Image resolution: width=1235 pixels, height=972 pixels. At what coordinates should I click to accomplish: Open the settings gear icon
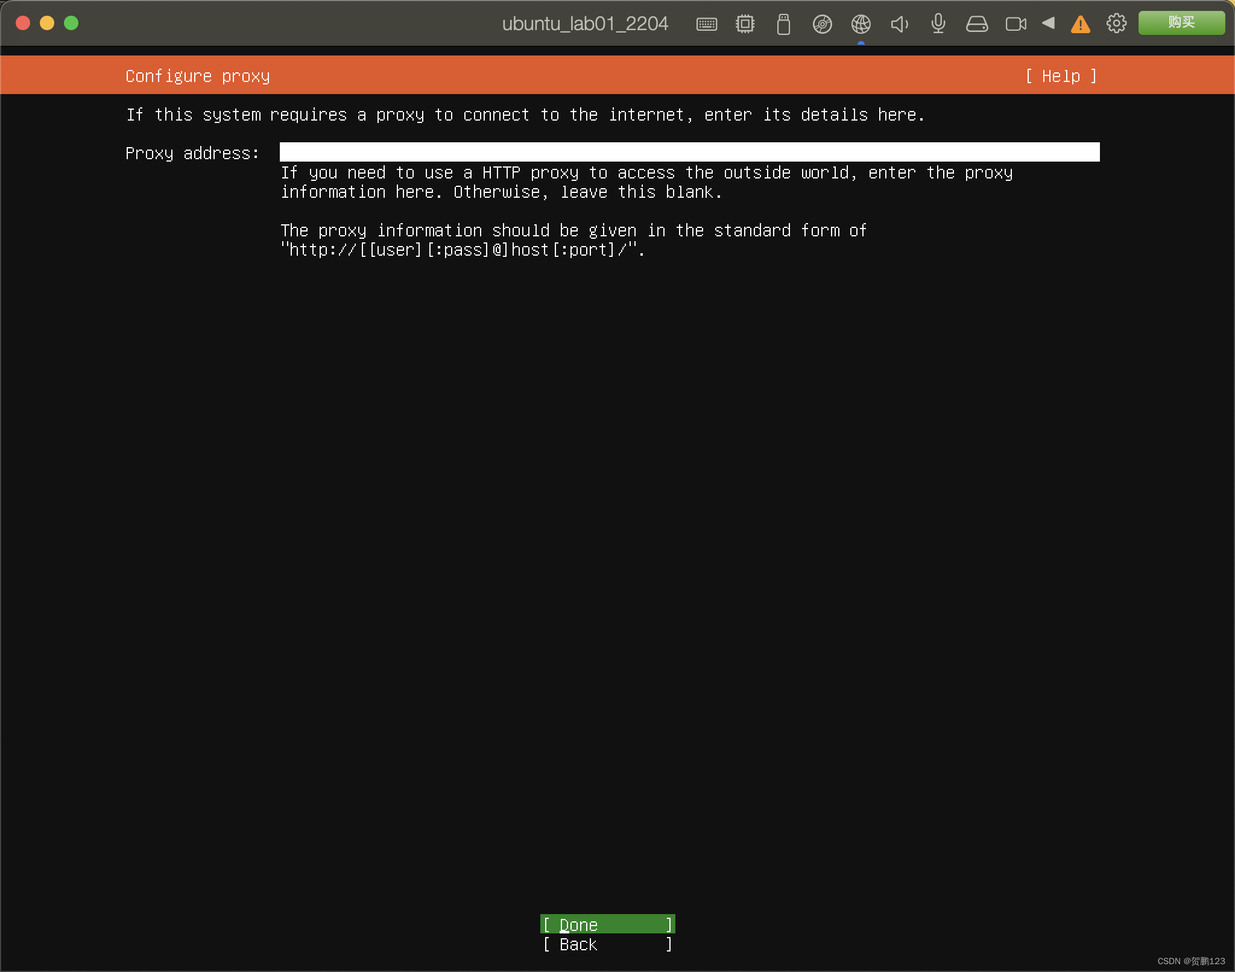coord(1116,24)
